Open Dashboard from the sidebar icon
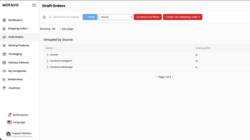250x140 pixels. 4,20
